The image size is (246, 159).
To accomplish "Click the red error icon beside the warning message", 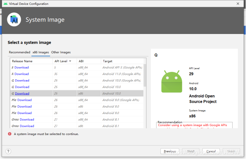I will click(x=10, y=134).
